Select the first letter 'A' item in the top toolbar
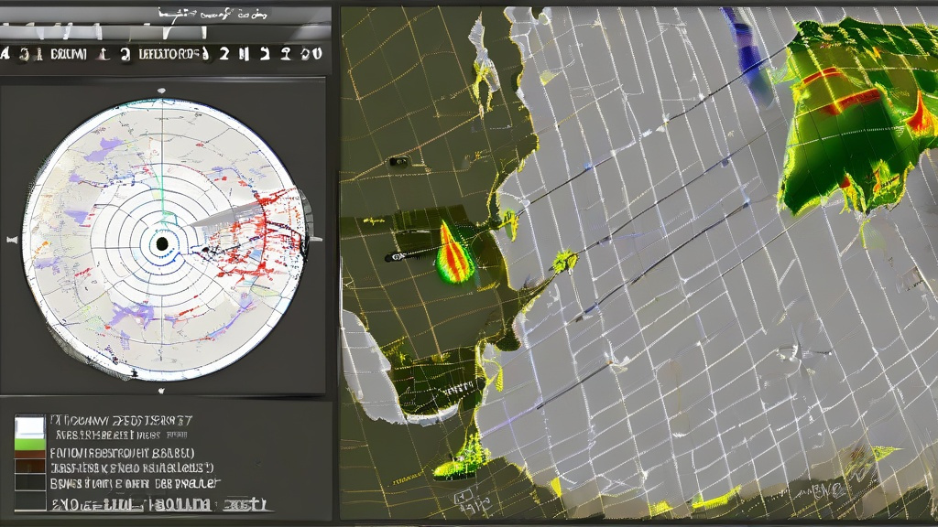938x527 pixels. tap(5, 54)
